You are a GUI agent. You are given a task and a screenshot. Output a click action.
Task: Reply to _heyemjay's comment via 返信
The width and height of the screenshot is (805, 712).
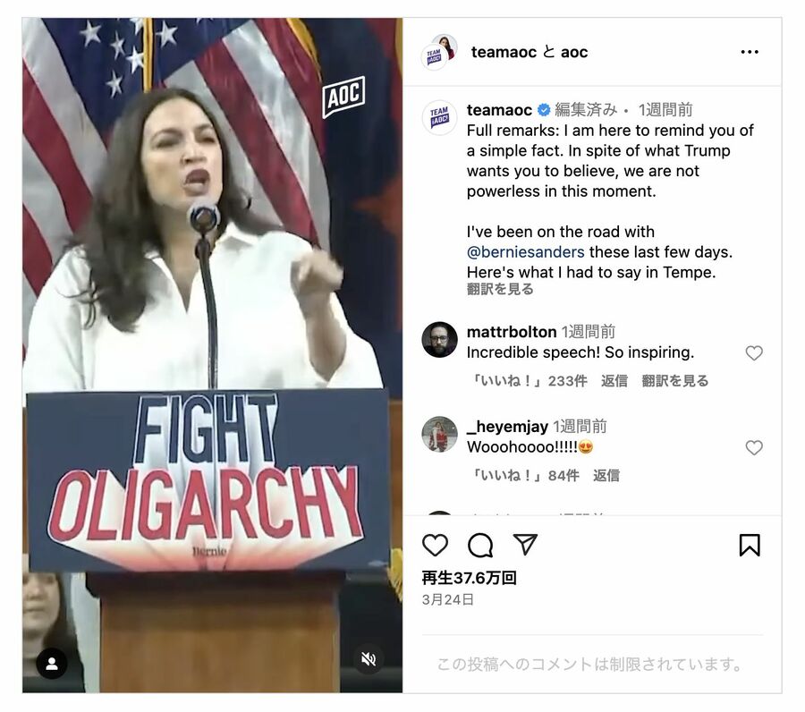606,475
